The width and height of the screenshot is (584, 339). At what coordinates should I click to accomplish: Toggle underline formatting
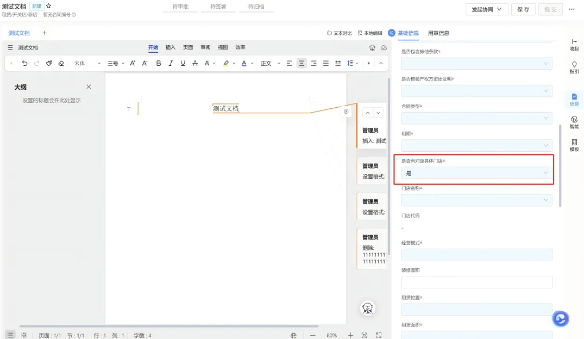tap(183, 64)
